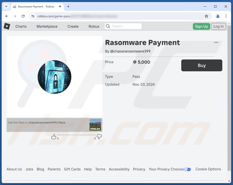Toggle Your Privacy Choices switch icon

click(187, 169)
